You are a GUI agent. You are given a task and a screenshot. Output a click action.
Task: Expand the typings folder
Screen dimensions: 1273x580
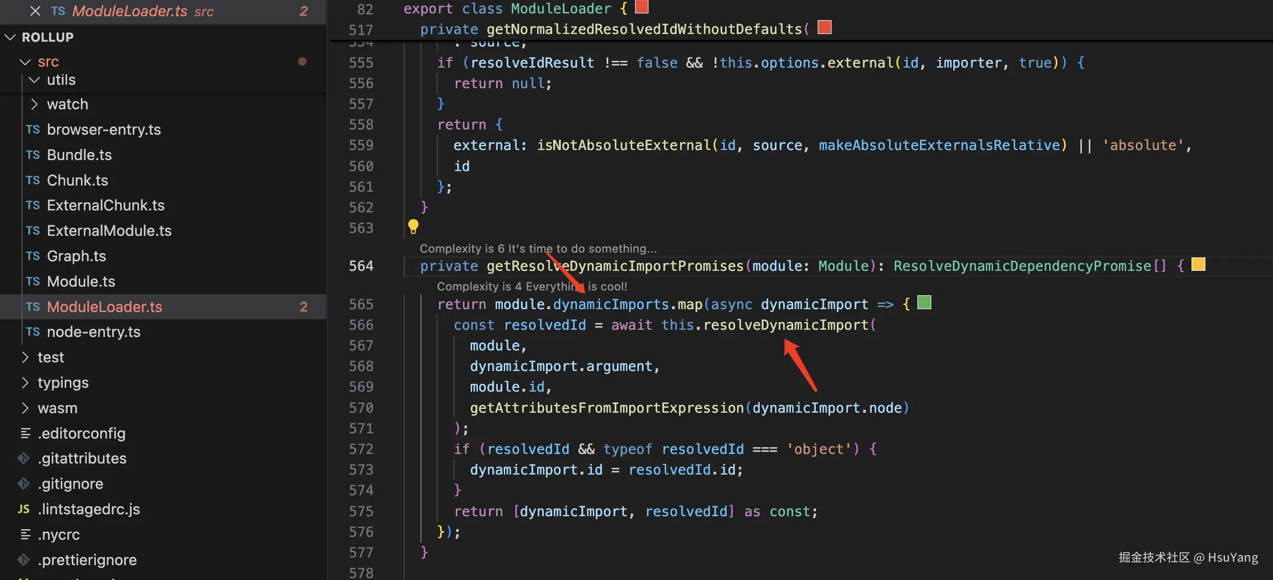tap(26, 383)
